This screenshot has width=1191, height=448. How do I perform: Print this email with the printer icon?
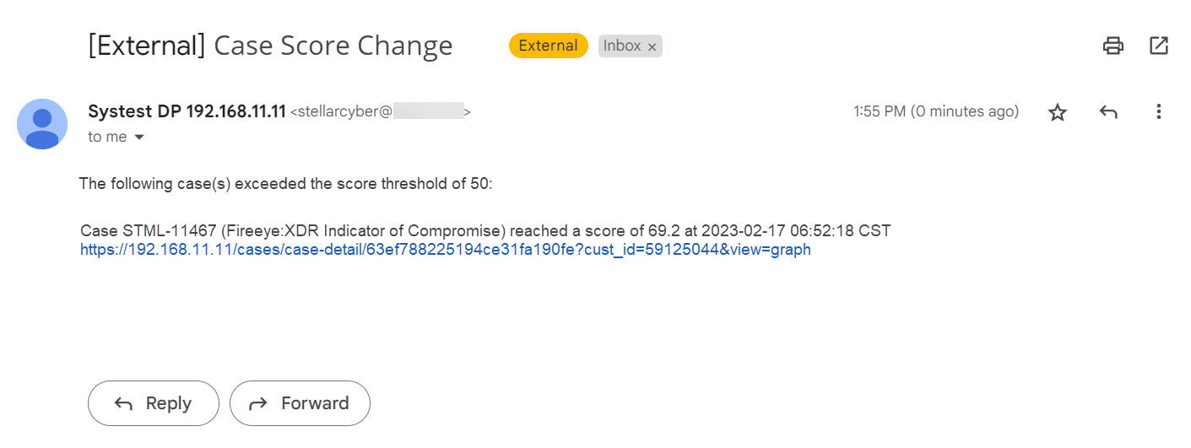pos(1113,46)
